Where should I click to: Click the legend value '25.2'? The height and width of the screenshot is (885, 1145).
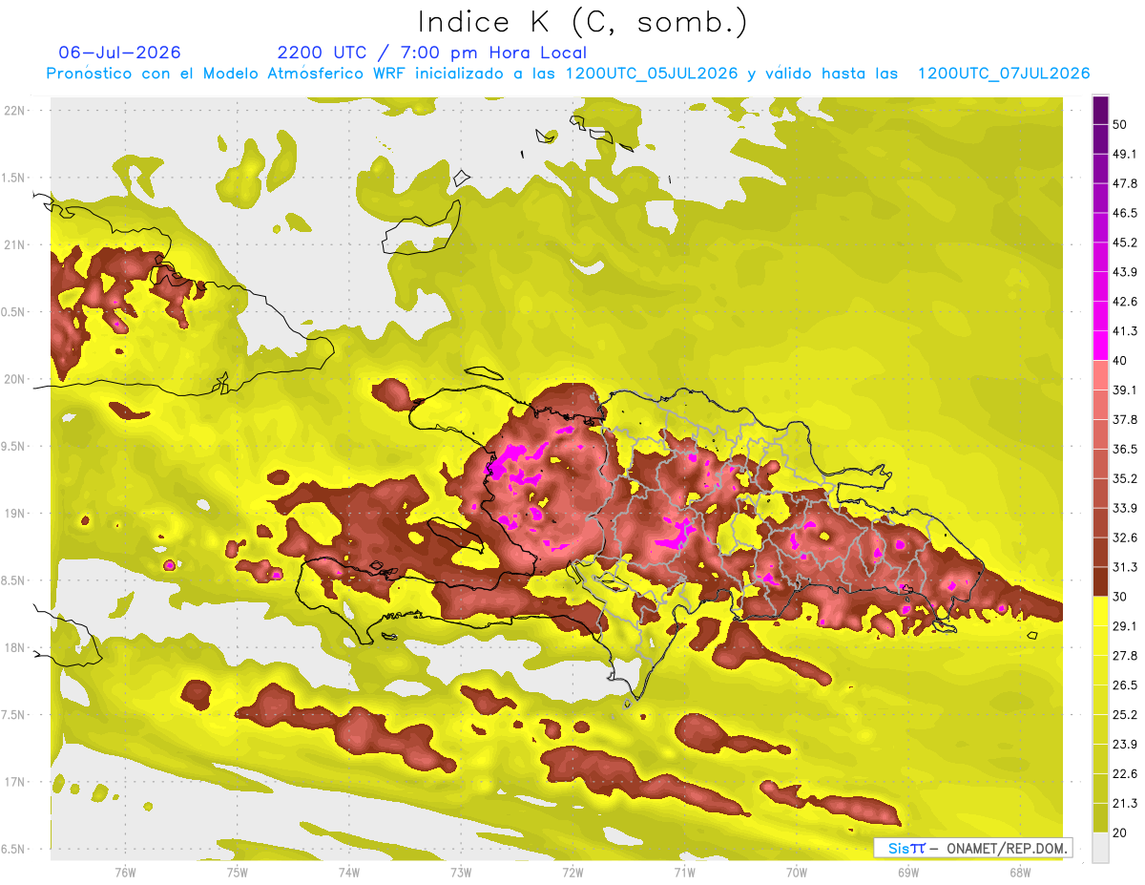[1124, 714]
